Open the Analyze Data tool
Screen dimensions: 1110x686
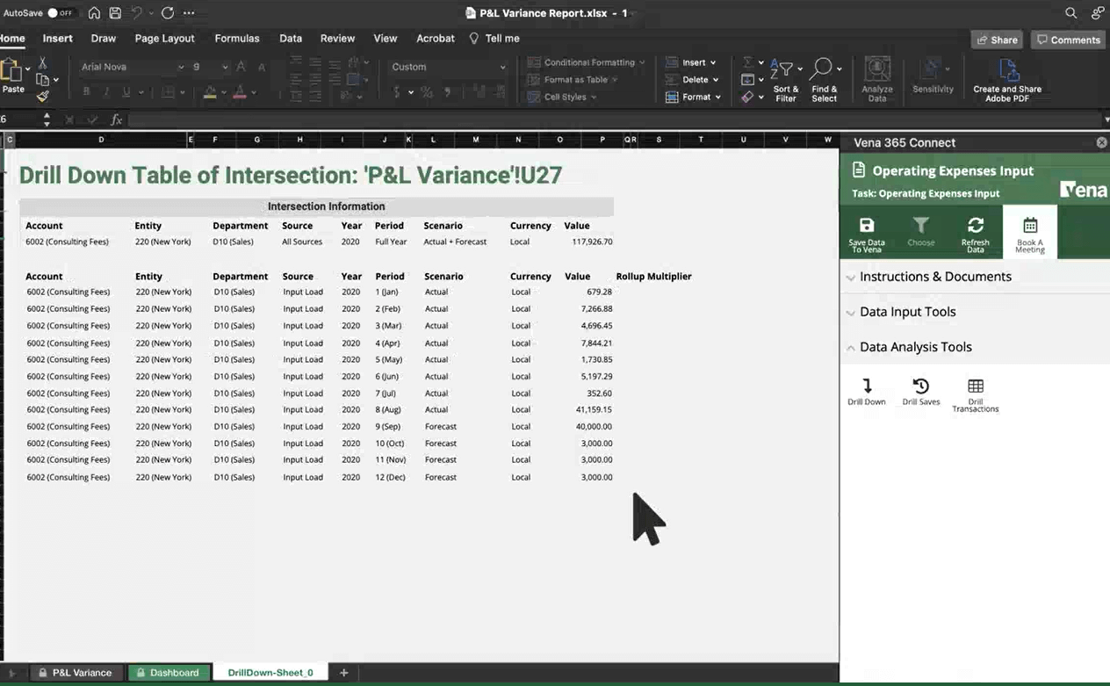[877, 79]
